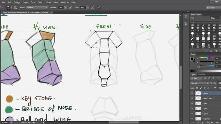This screenshot has height=124, width=221.
Task: Filter layers by adjustment layers icon
Action: tap(209, 78)
